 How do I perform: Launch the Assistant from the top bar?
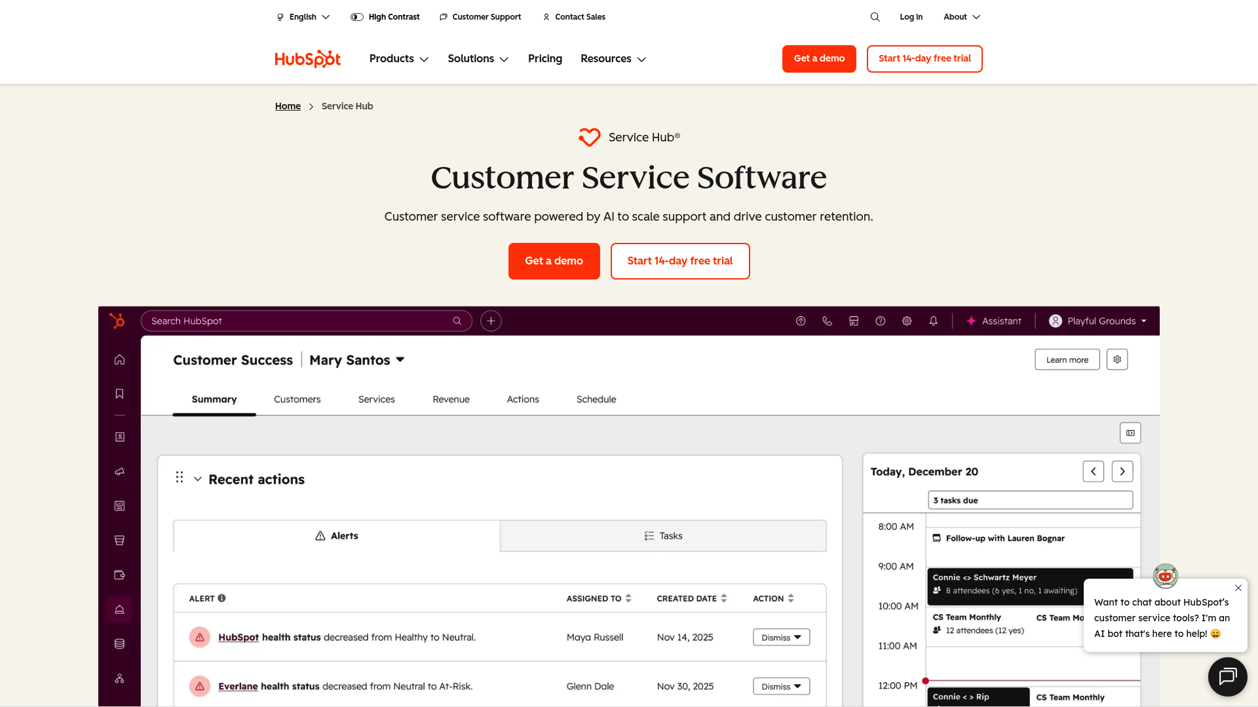994,321
